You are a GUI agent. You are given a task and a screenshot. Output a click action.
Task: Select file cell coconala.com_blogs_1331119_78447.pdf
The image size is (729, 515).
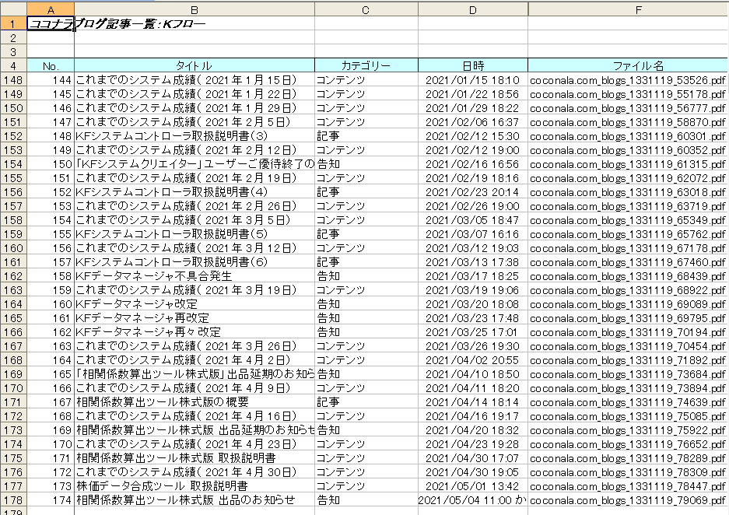click(x=628, y=486)
